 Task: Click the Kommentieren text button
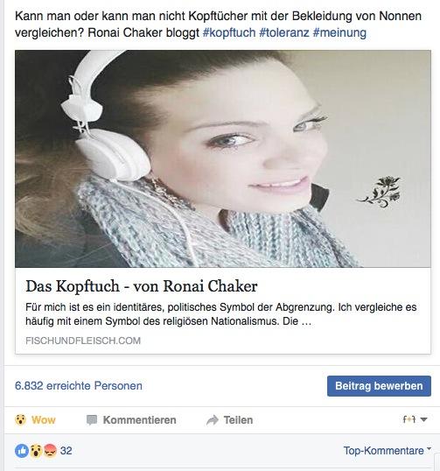[140, 420]
